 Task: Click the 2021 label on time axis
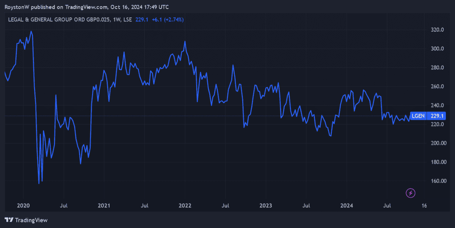click(x=104, y=206)
